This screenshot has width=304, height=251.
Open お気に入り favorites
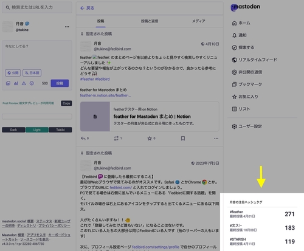click(245, 97)
